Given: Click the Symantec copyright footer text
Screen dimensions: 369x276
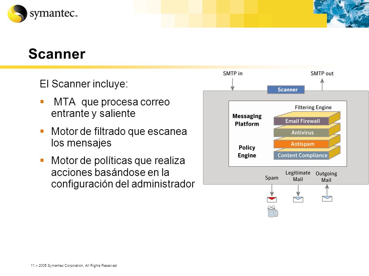Looking at the screenshot, I should [x=74, y=265].
